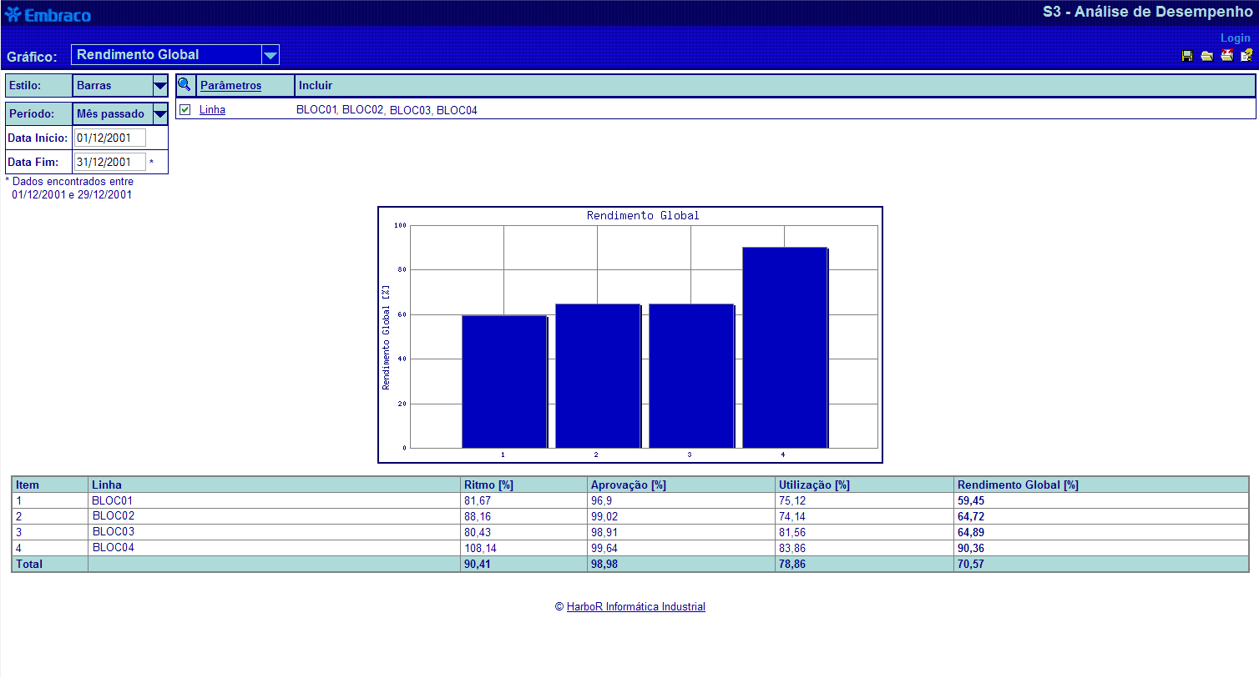This screenshot has width=1259, height=678.
Task: Click the chart title Rendimento Global
Action: coord(643,215)
